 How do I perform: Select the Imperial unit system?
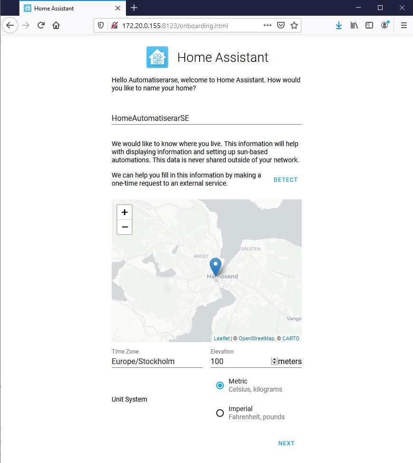220,413
